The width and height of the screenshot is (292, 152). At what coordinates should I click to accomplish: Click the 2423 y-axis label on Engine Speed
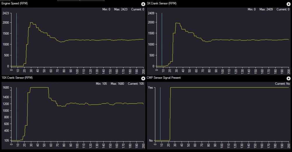pos(6,13)
